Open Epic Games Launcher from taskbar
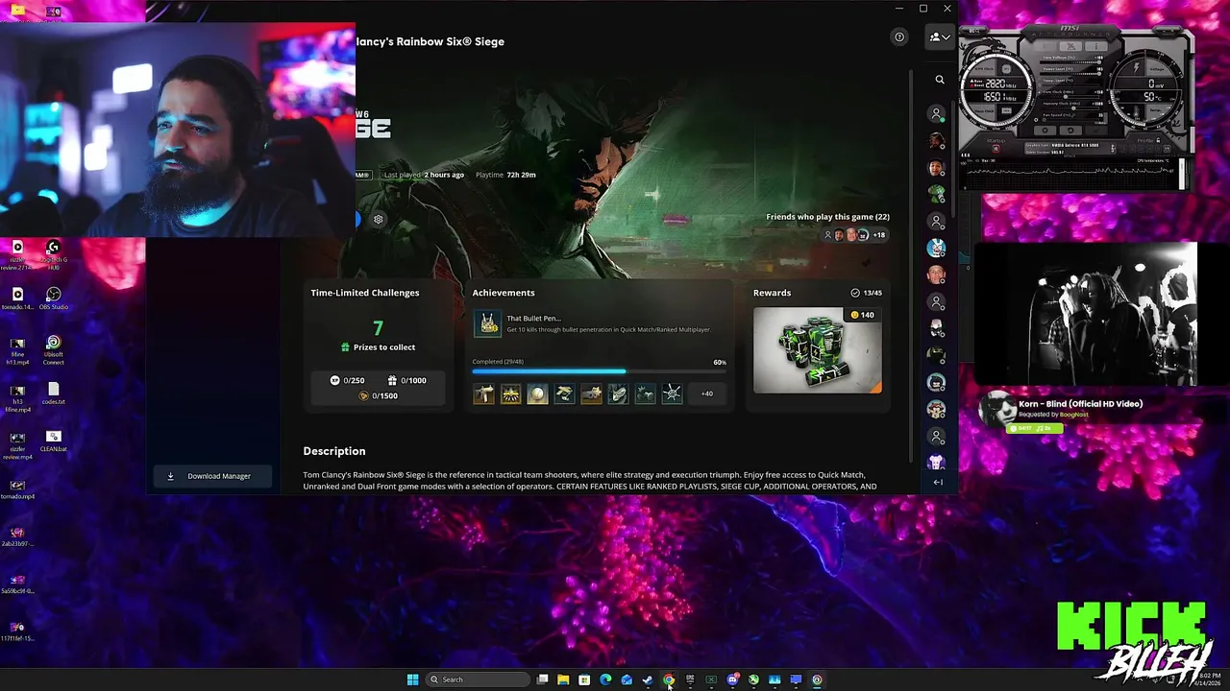This screenshot has height=691, width=1230. point(690,679)
